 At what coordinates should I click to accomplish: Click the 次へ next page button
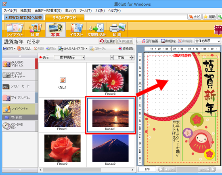(204, 169)
